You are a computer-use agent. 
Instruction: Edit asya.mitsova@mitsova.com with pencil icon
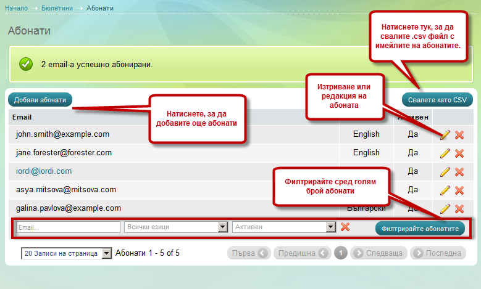[445, 190]
